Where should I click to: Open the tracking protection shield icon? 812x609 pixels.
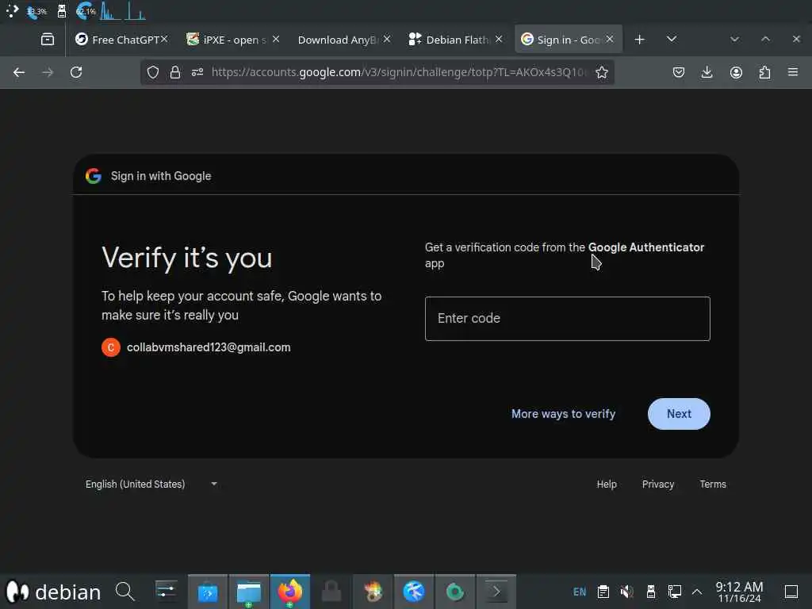point(153,72)
